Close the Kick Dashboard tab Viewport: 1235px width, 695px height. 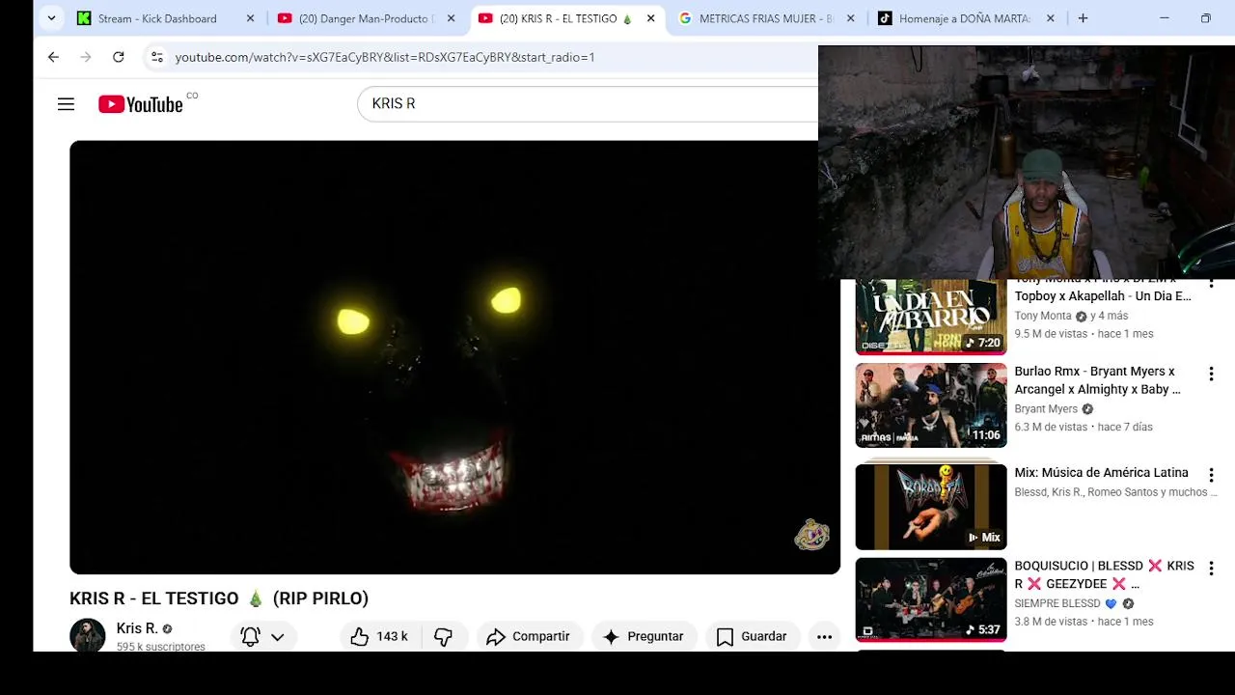point(250,18)
